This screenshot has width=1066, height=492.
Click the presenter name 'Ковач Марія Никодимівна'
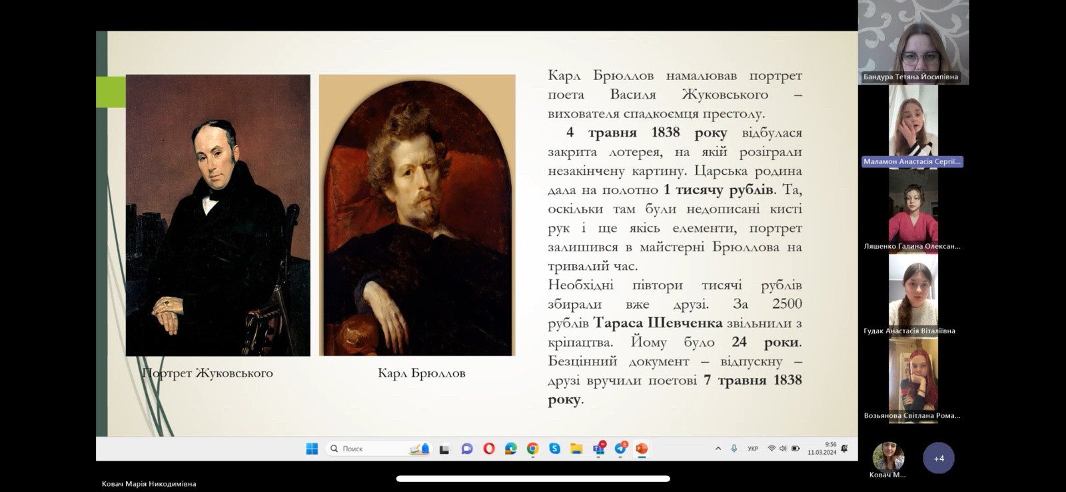149,484
